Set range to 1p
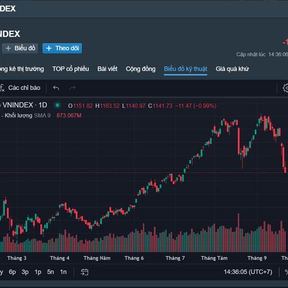 click(38, 272)
